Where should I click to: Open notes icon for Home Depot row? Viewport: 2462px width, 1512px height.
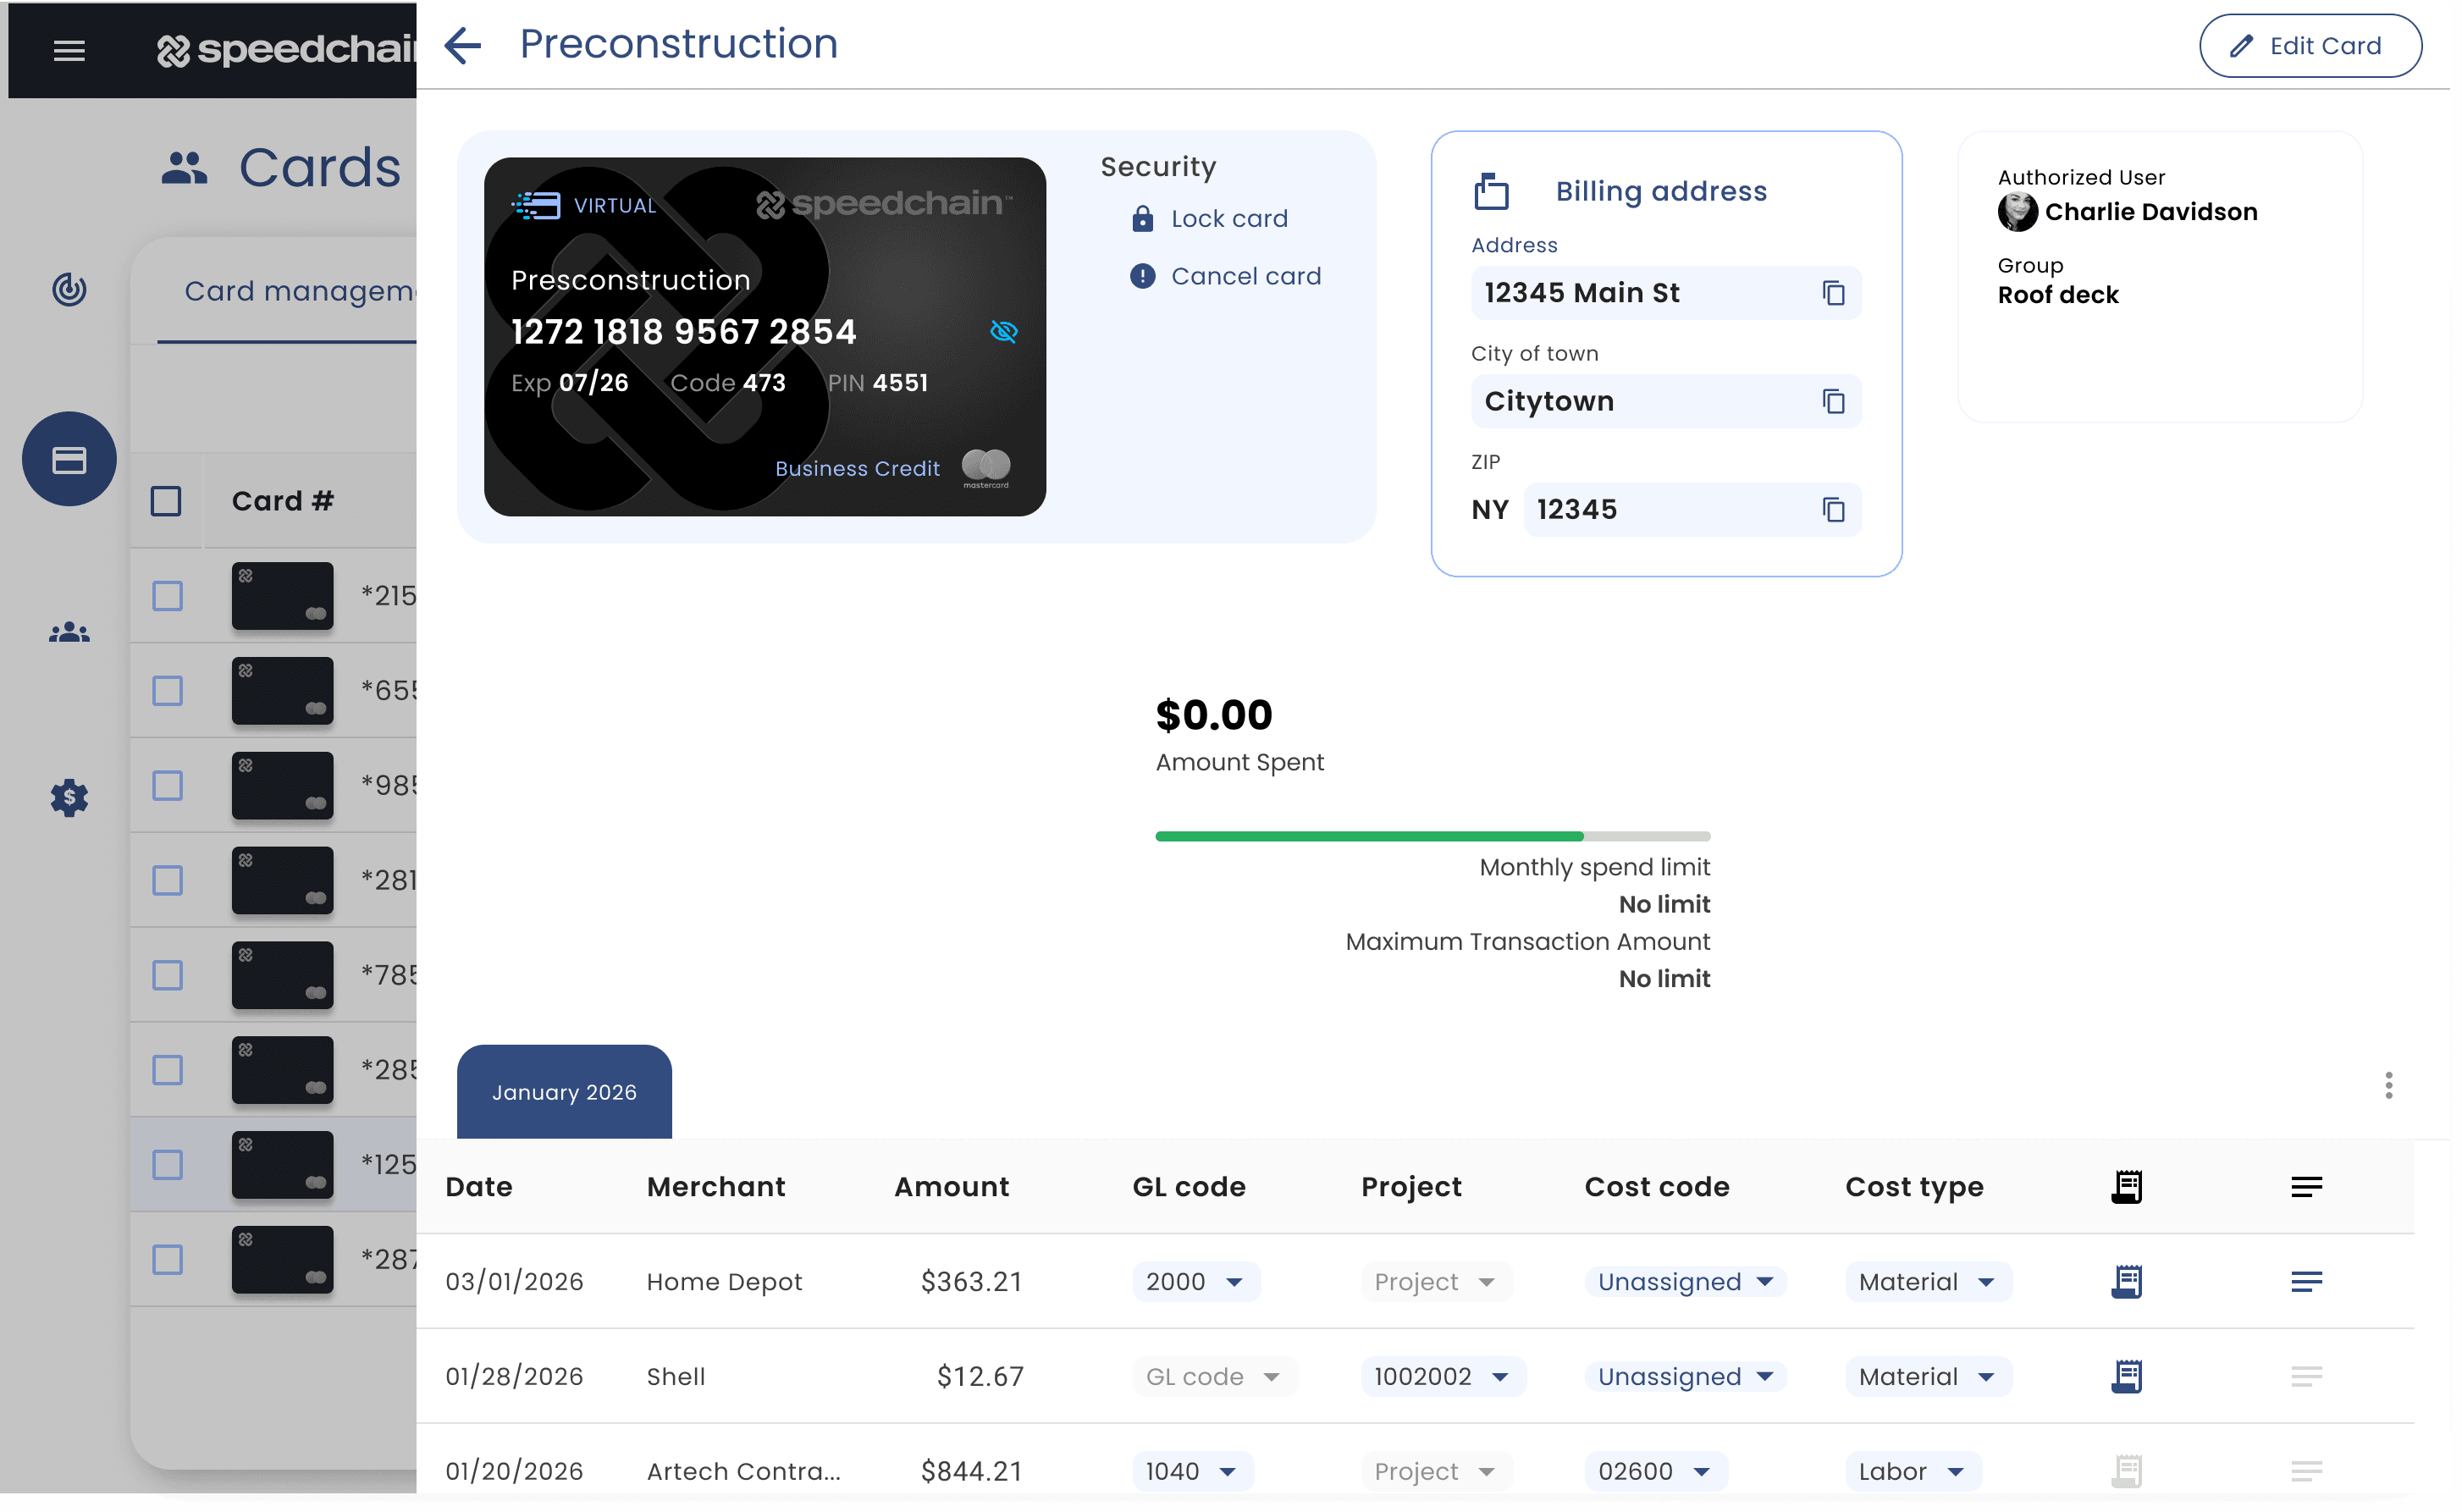[2306, 1281]
